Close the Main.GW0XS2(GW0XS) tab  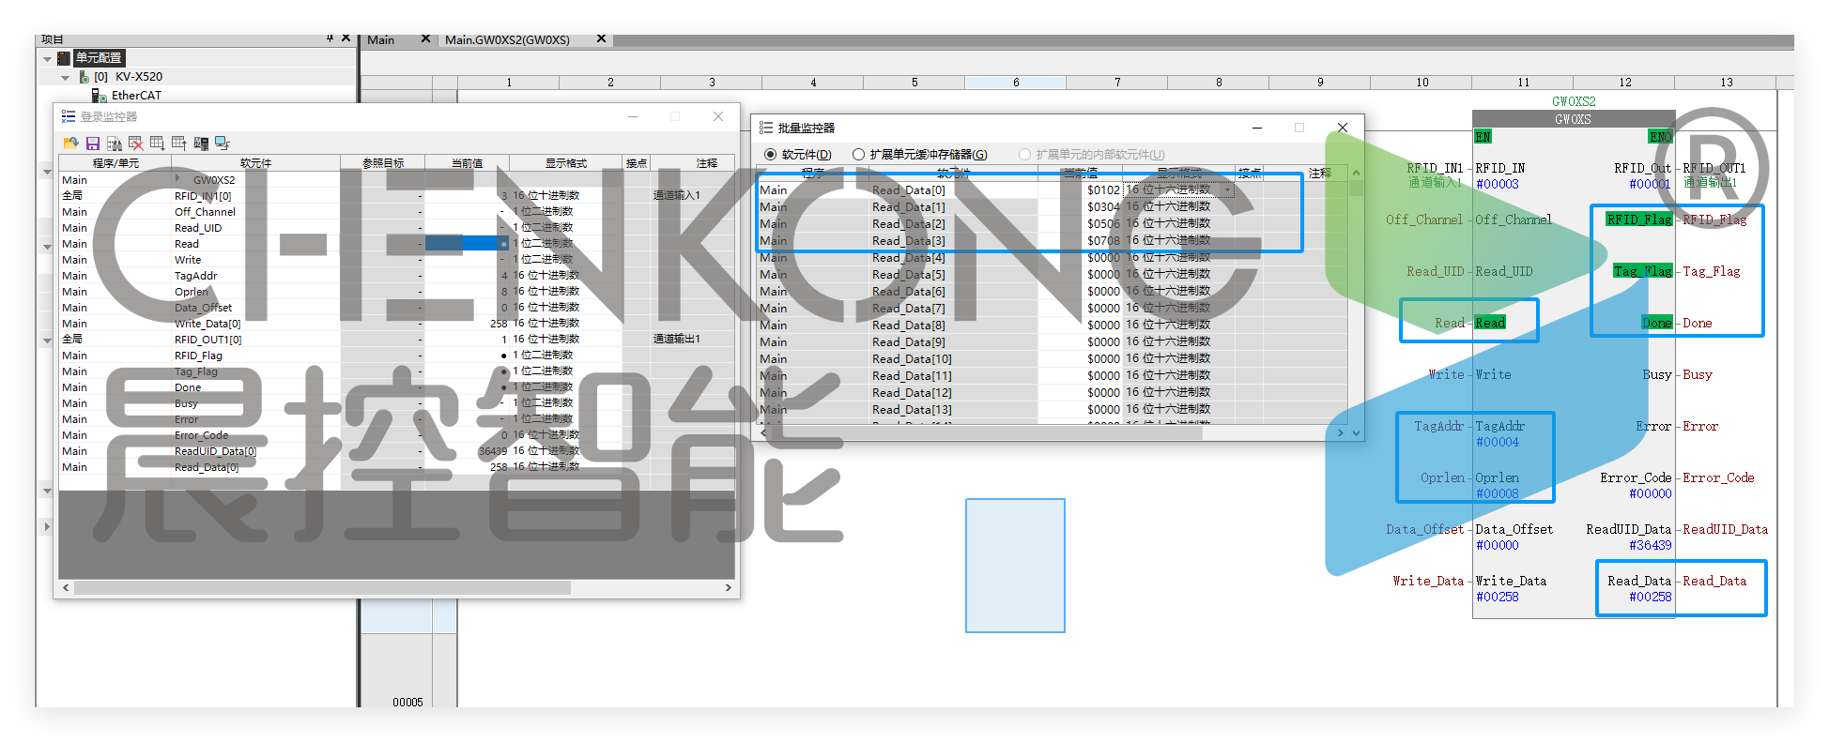pos(601,38)
